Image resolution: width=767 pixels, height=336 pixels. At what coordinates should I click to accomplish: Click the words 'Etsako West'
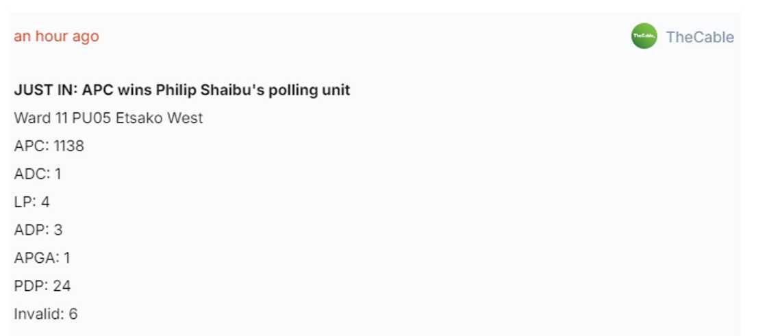pyautogui.click(x=159, y=118)
